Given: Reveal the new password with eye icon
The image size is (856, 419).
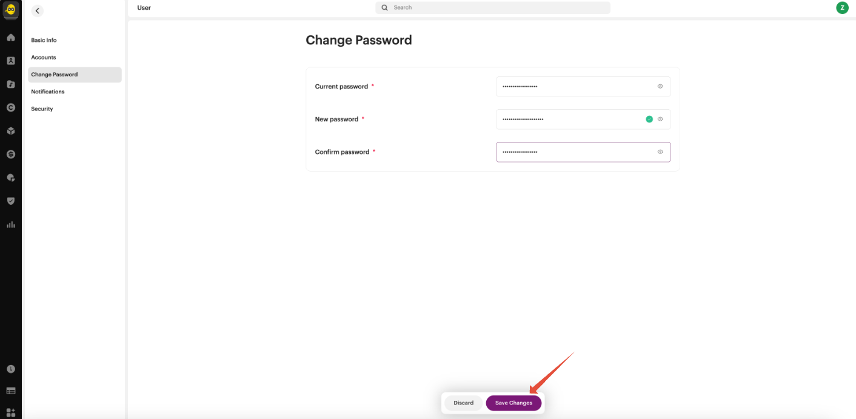Looking at the screenshot, I should pos(660,119).
